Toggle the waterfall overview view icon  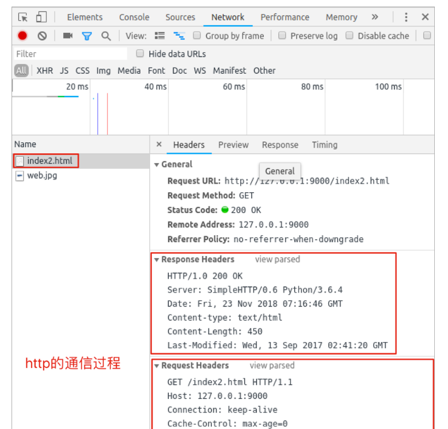click(179, 36)
